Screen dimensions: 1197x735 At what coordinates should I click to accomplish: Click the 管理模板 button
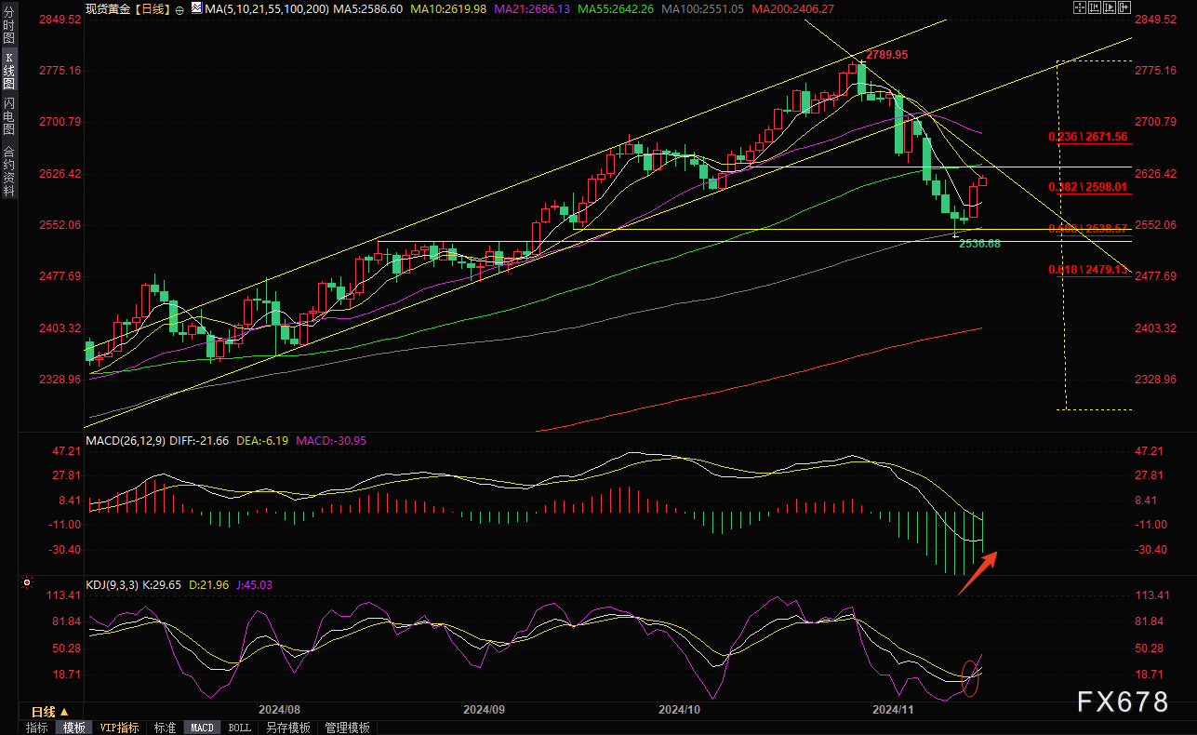click(x=347, y=728)
